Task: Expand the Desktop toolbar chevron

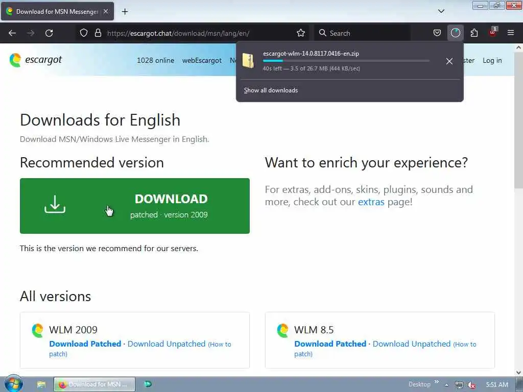Action: (436, 382)
